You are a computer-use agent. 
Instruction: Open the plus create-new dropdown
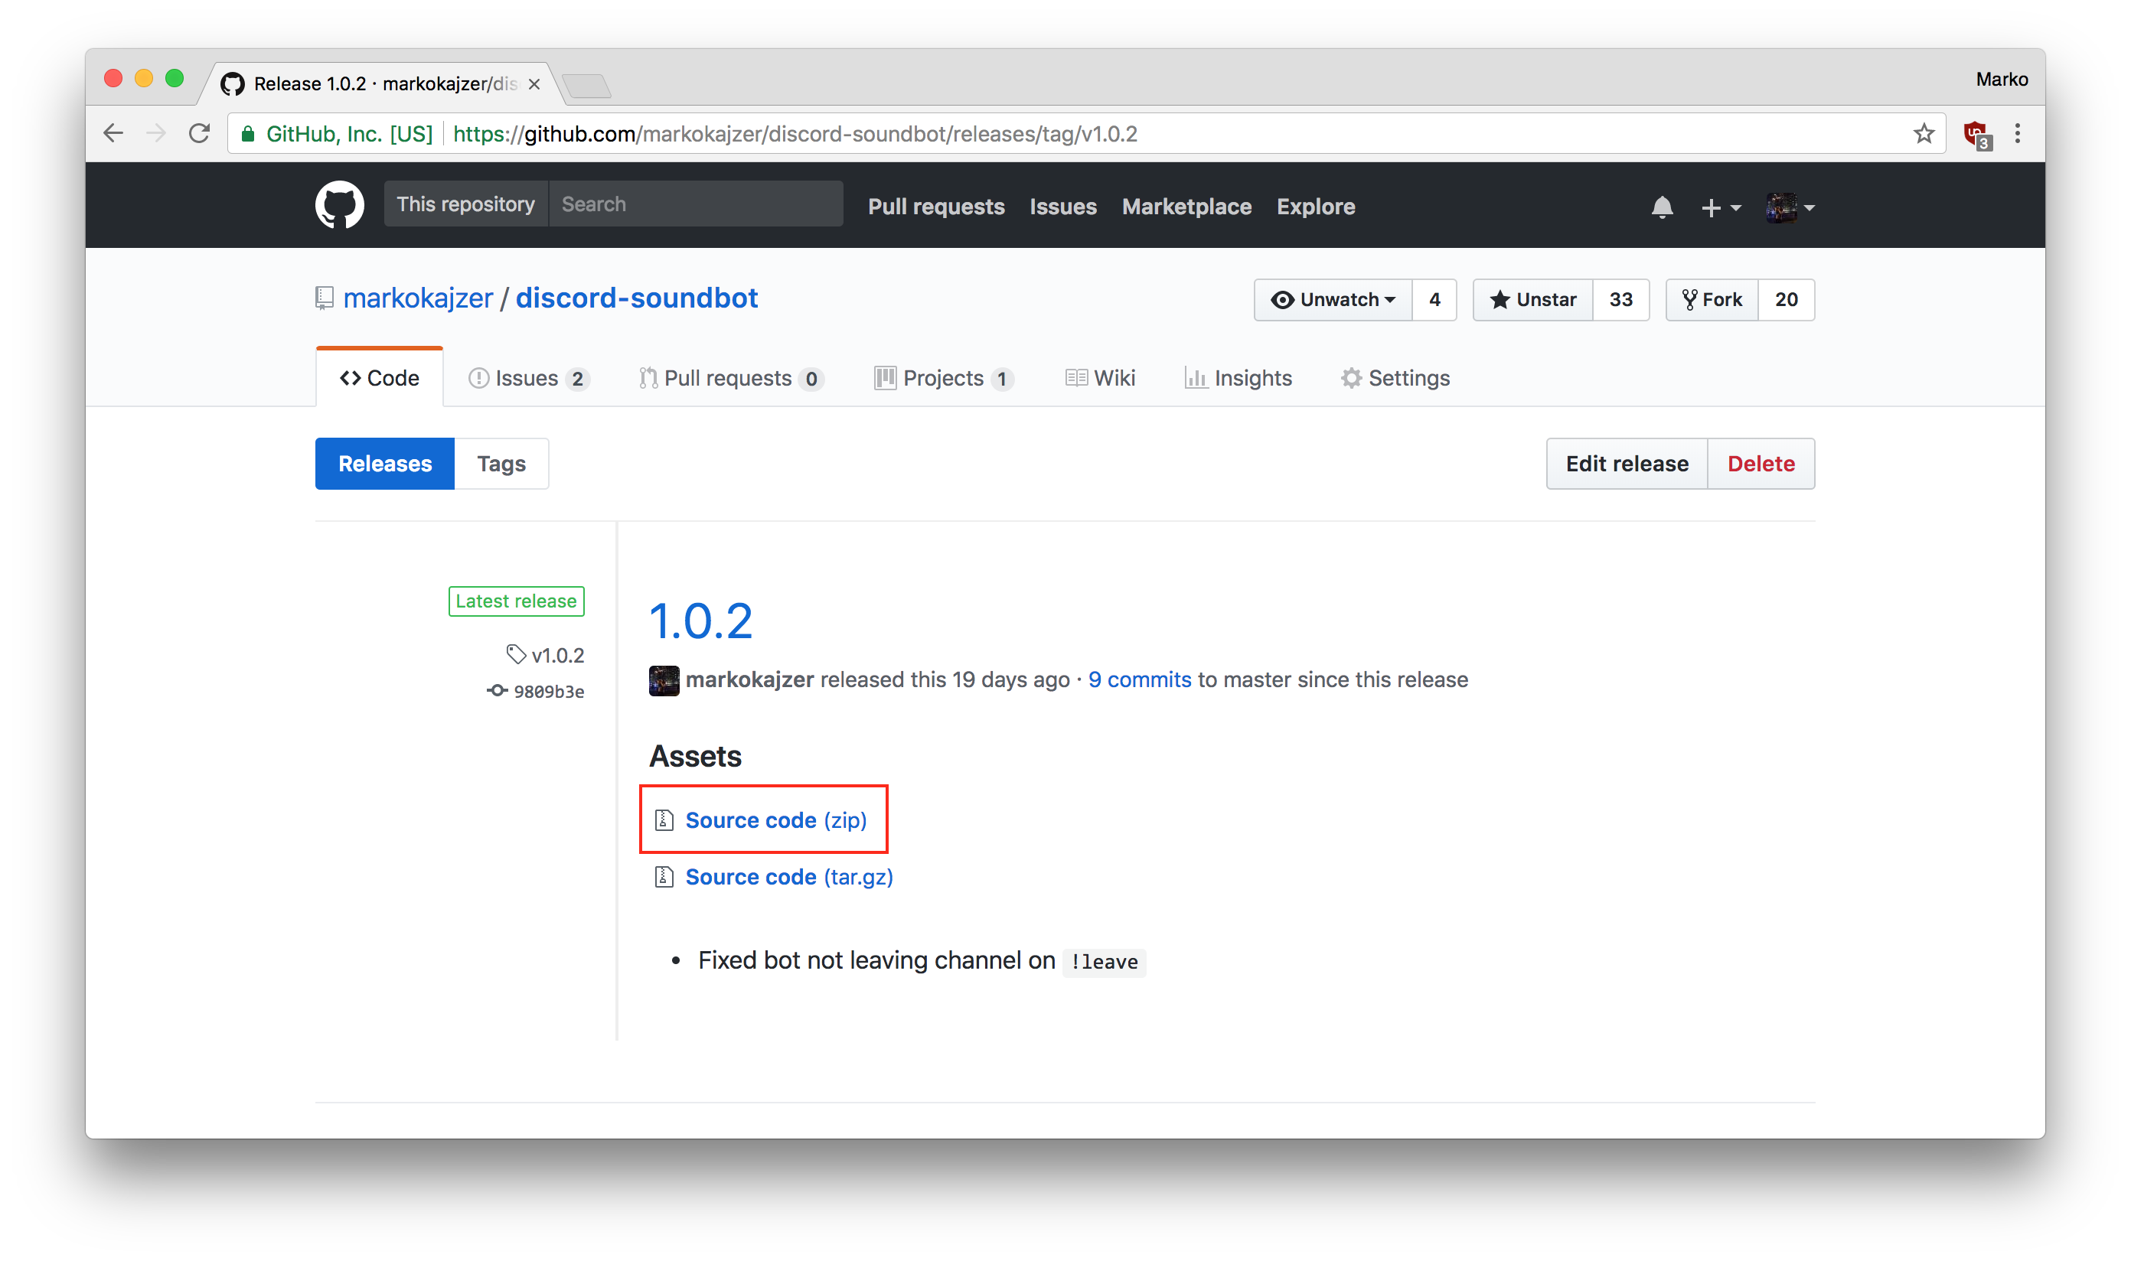pos(1721,207)
